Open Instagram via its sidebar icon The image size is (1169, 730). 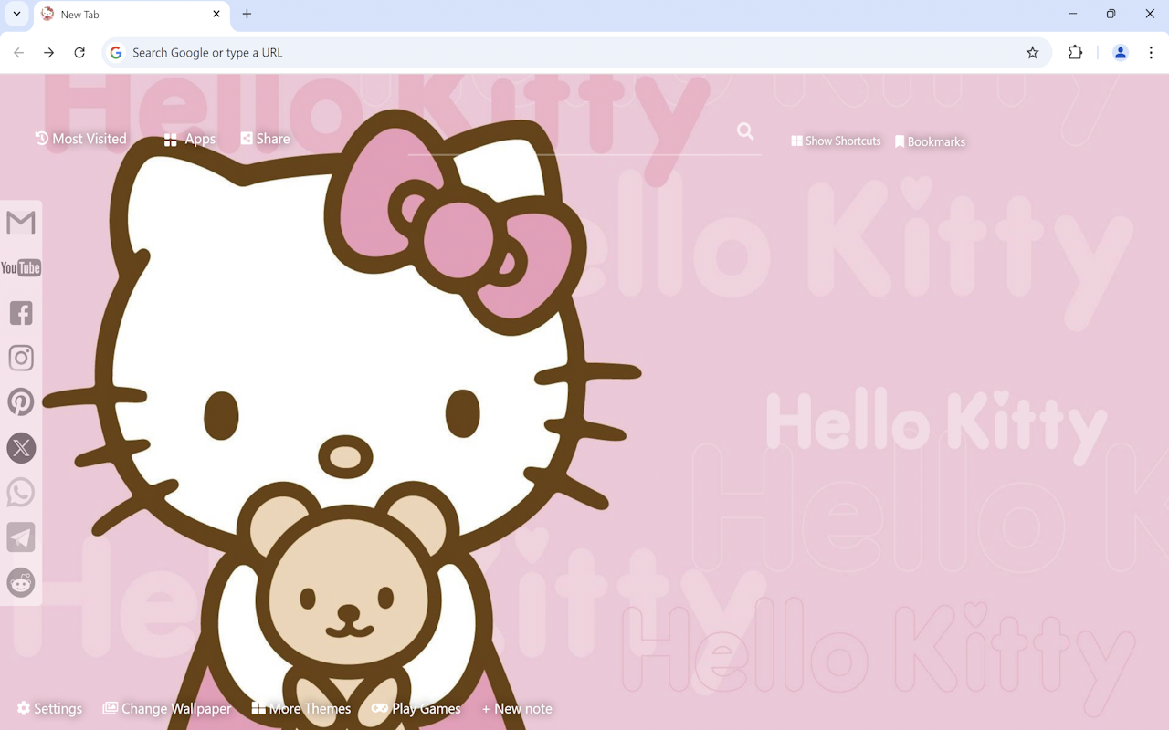20,357
